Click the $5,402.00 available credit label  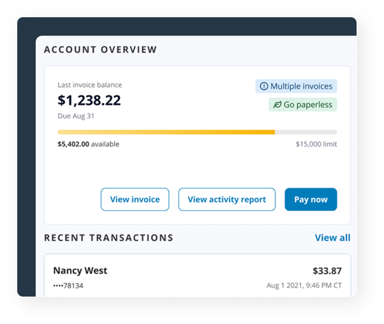[88, 144]
